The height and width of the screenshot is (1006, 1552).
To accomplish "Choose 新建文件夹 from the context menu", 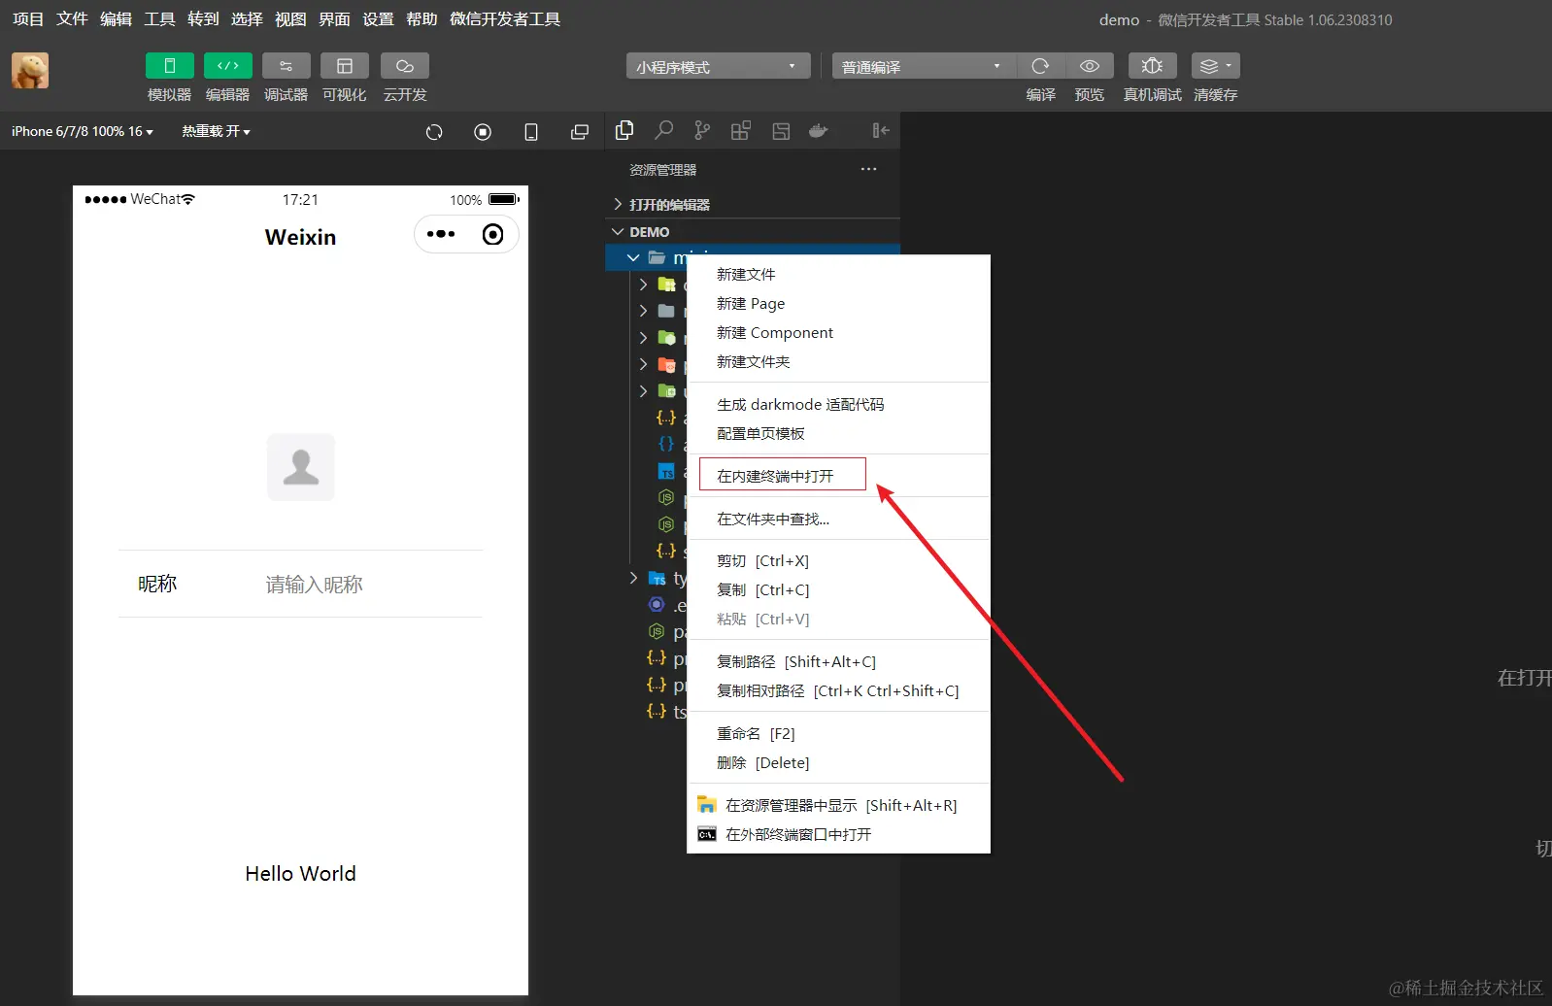I will pos(838,362).
